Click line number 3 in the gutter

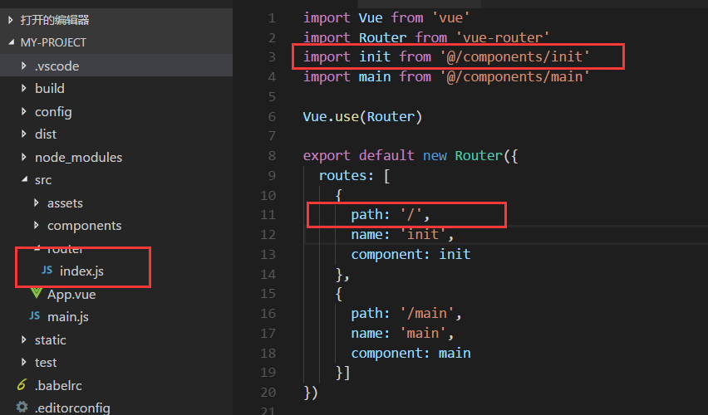272,56
